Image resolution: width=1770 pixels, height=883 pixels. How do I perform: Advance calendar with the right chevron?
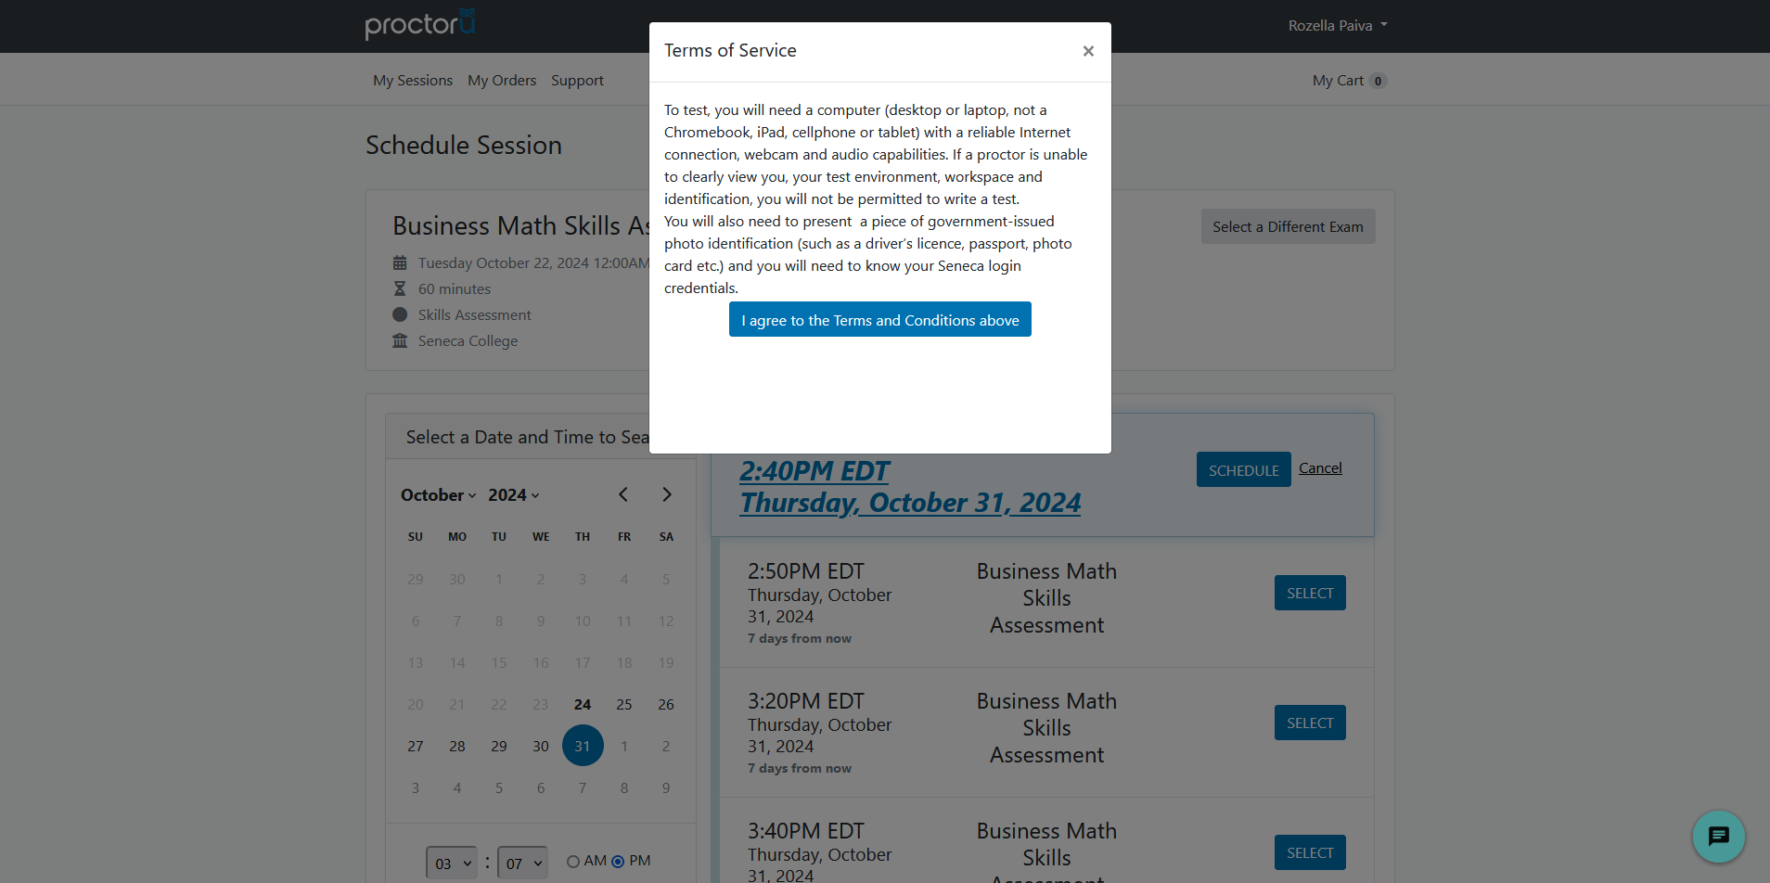click(666, 494)
